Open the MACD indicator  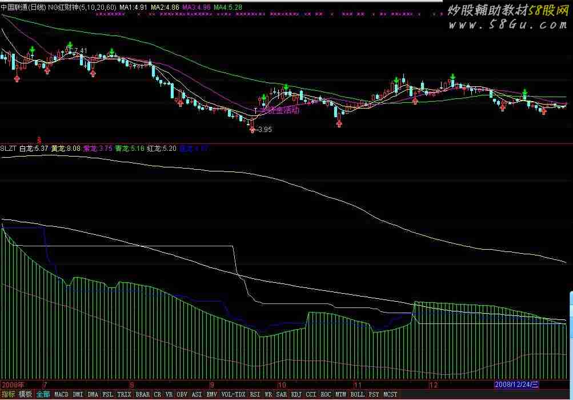click(61, 394)
